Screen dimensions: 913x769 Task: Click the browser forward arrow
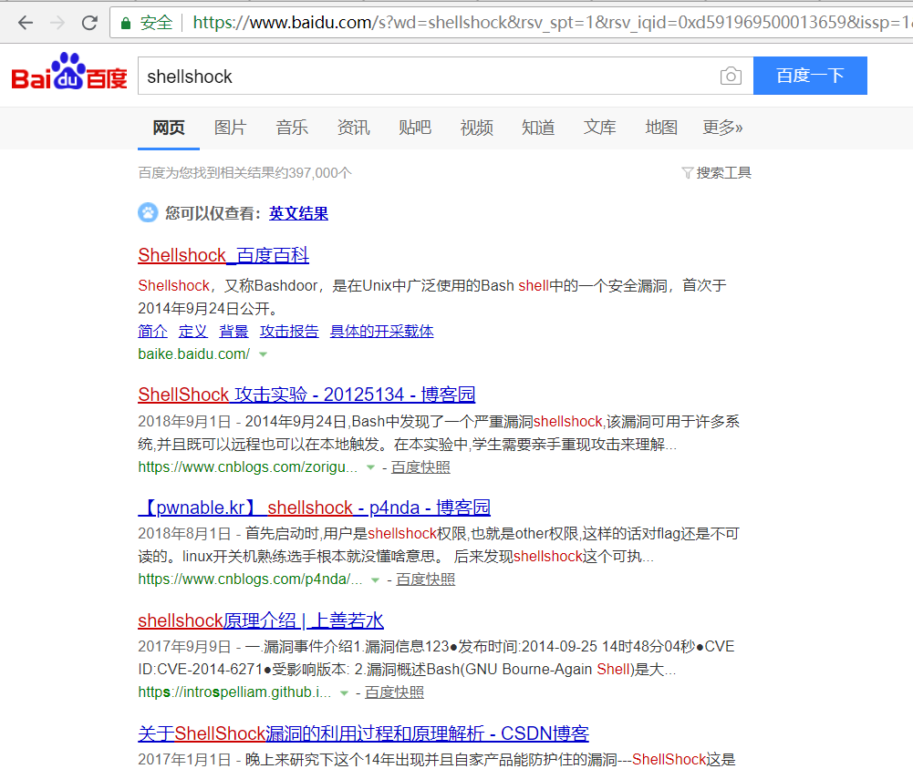[57, 23]
